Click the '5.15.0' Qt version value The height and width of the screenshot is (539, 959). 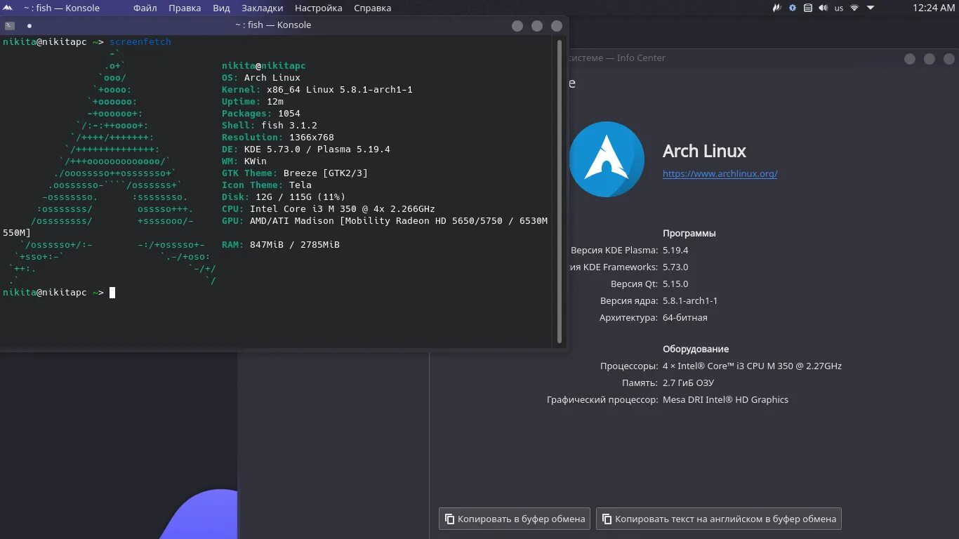(675, 284)
